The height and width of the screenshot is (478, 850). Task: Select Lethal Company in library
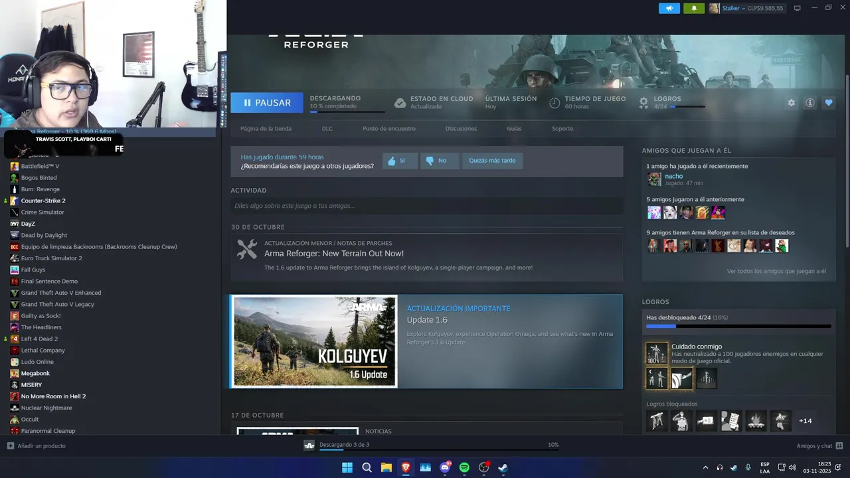(42, 351)
